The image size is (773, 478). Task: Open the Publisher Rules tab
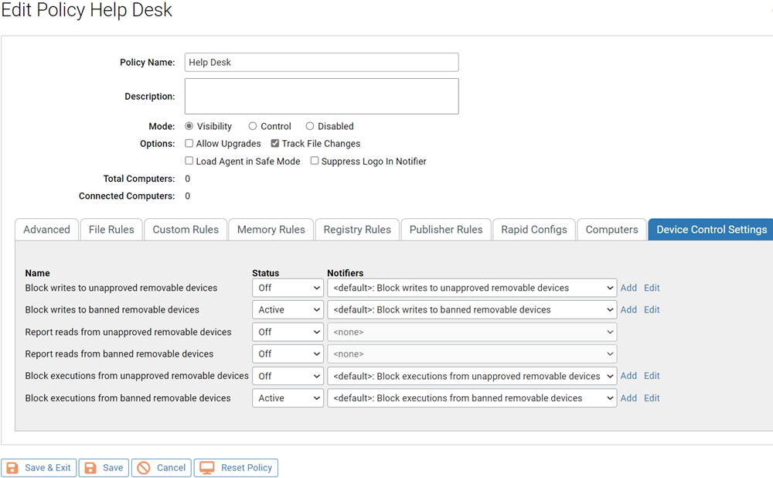click(x=445, y=229)
